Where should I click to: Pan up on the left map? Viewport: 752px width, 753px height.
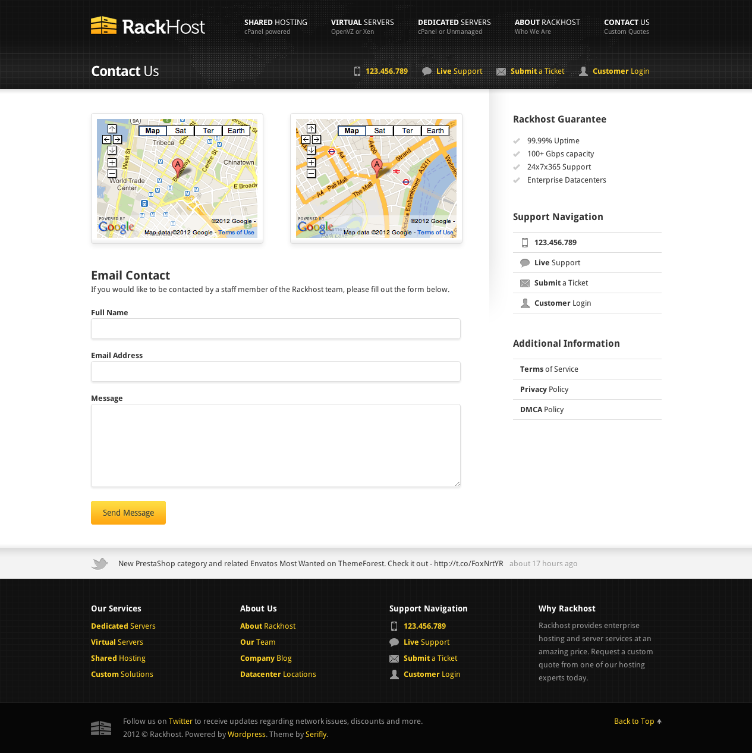point(112,128)
